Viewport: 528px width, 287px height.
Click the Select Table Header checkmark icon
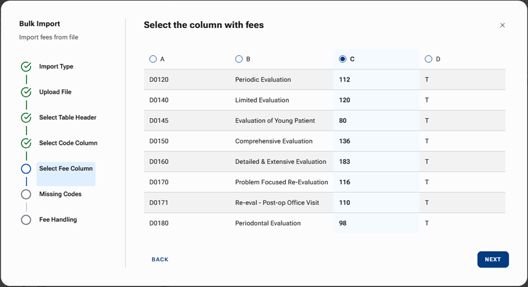pos(26,118)
